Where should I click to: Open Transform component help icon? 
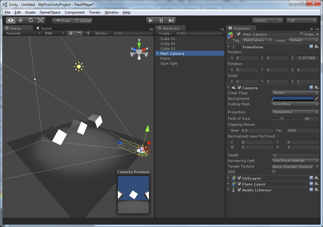311,47
